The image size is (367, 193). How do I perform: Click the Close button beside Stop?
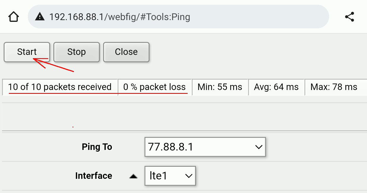tap(126, 52)
